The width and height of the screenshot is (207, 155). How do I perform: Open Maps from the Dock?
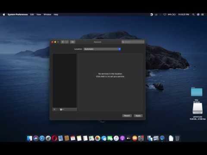click(x=91, y=138)
